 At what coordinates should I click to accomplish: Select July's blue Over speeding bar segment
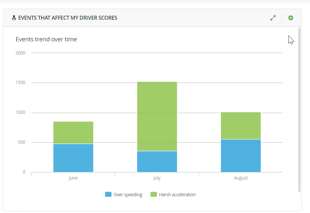click(x=157, y=161)
